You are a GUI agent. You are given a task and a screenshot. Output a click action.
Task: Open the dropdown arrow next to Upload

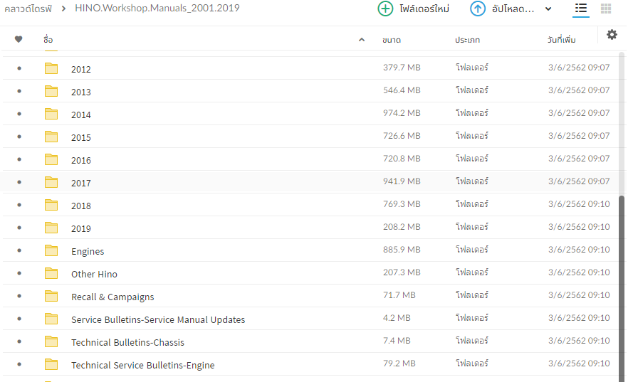[548, 9]
